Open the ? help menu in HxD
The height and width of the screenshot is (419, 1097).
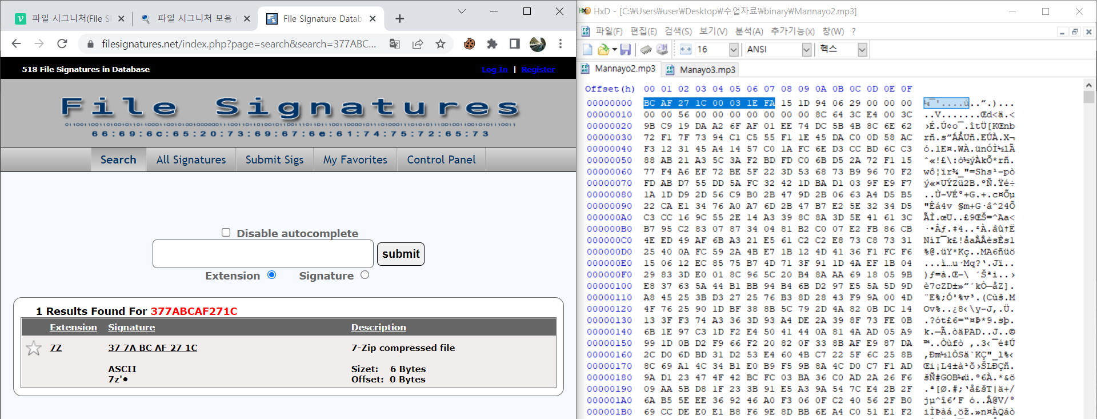point(854,31)
